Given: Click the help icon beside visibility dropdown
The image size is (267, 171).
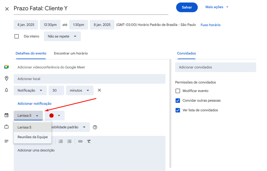Looking at the screenshot, I should coord(95,127).
